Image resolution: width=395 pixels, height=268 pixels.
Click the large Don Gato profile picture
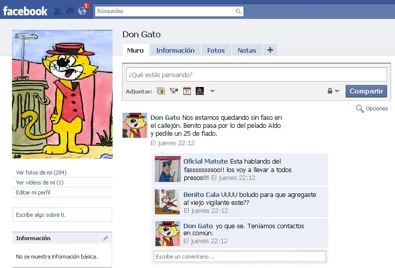[x=62, y=94]
